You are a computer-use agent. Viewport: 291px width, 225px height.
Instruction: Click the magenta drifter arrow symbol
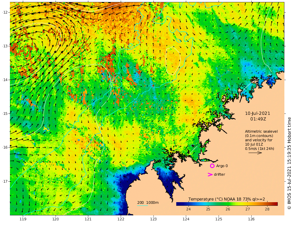(210, 174)
